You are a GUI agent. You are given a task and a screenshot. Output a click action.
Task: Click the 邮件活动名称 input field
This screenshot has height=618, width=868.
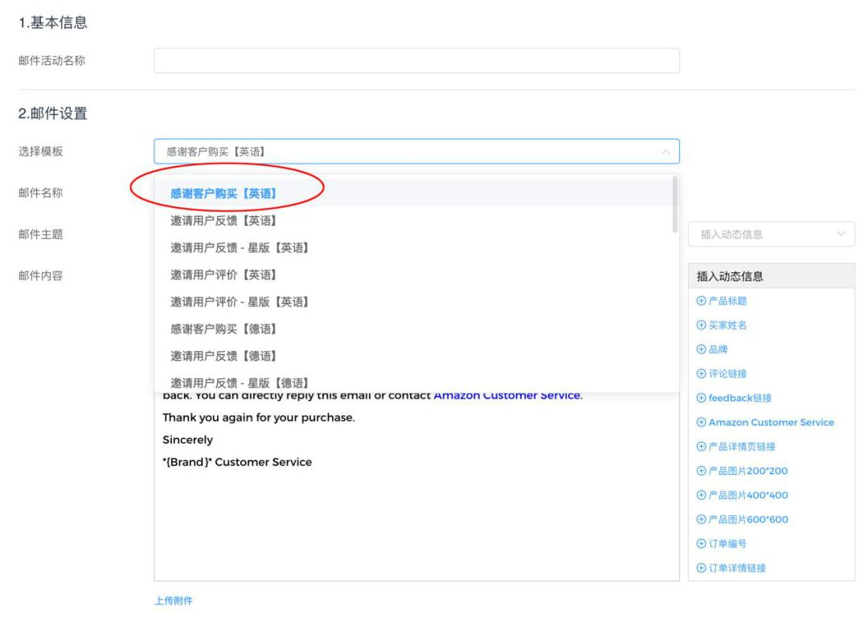coord(416,61)
